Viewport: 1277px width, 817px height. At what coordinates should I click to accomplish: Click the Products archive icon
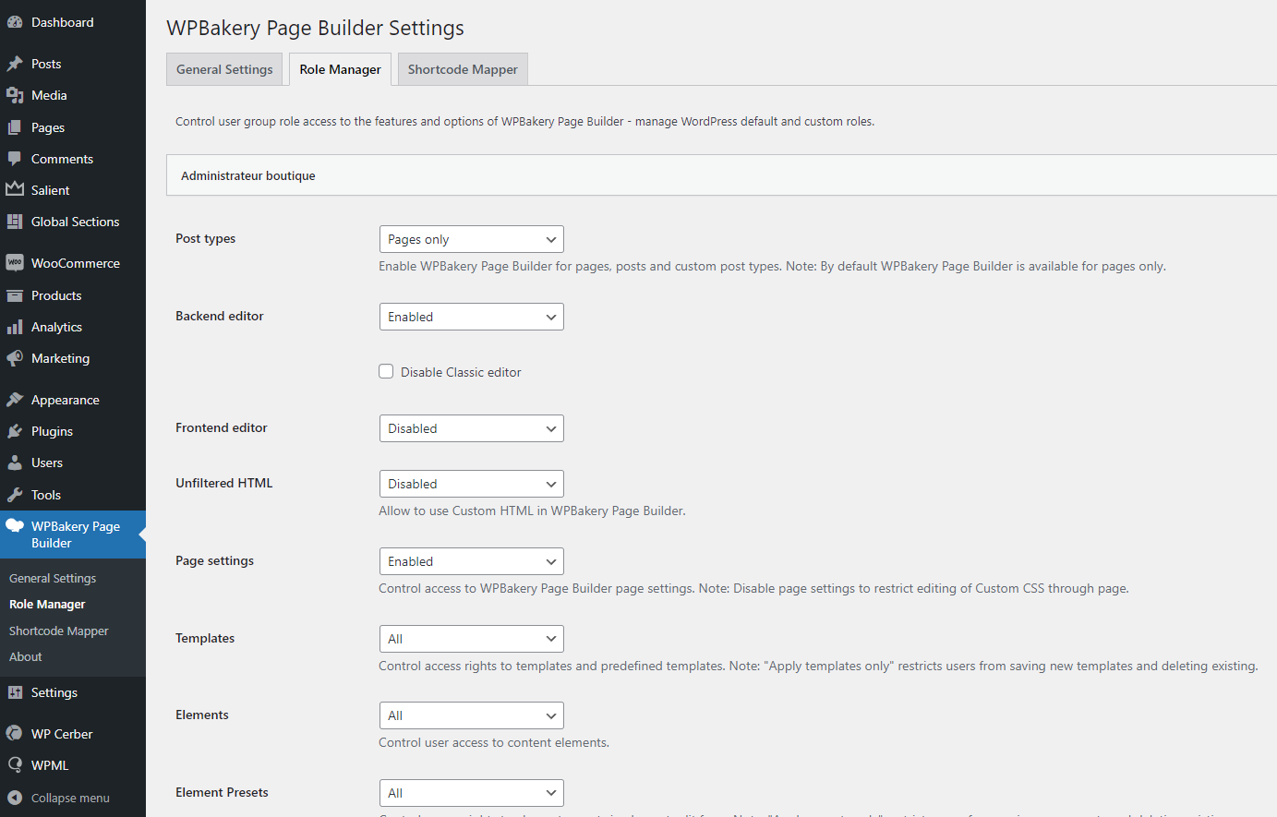point(15,295)
